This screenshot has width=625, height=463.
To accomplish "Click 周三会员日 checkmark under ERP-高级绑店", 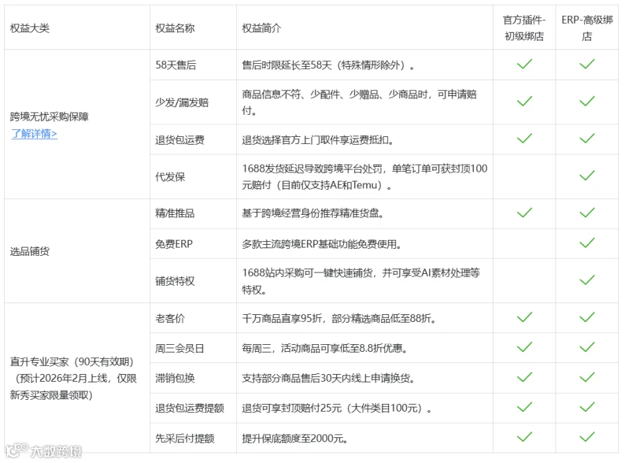I will coord(587,347).
